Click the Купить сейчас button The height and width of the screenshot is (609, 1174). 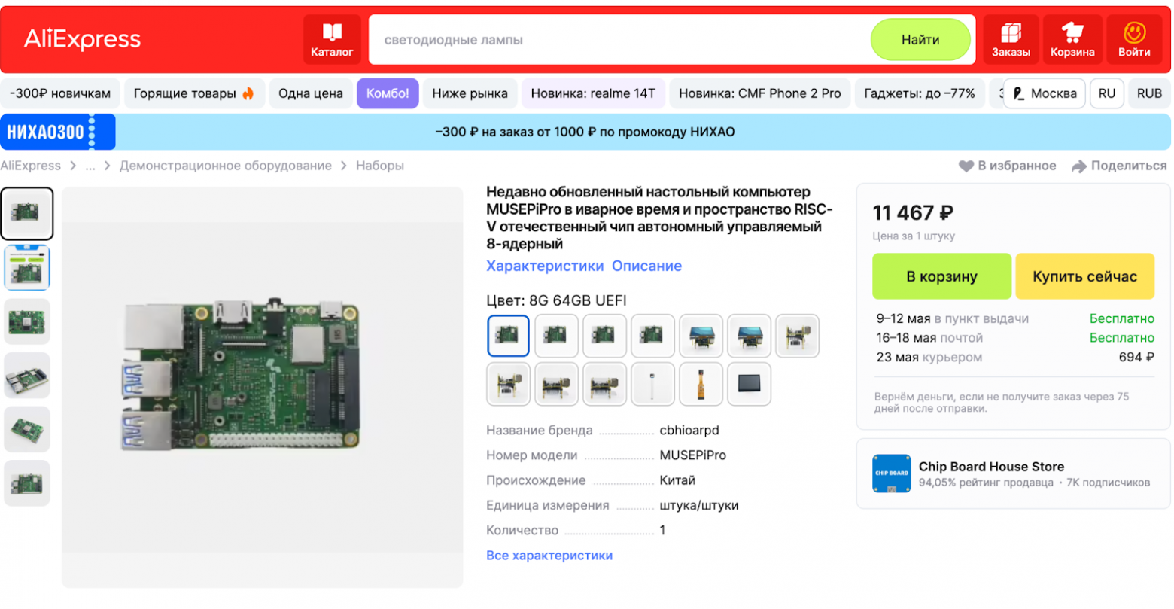pyautogui.click(x=1084, y=276)
